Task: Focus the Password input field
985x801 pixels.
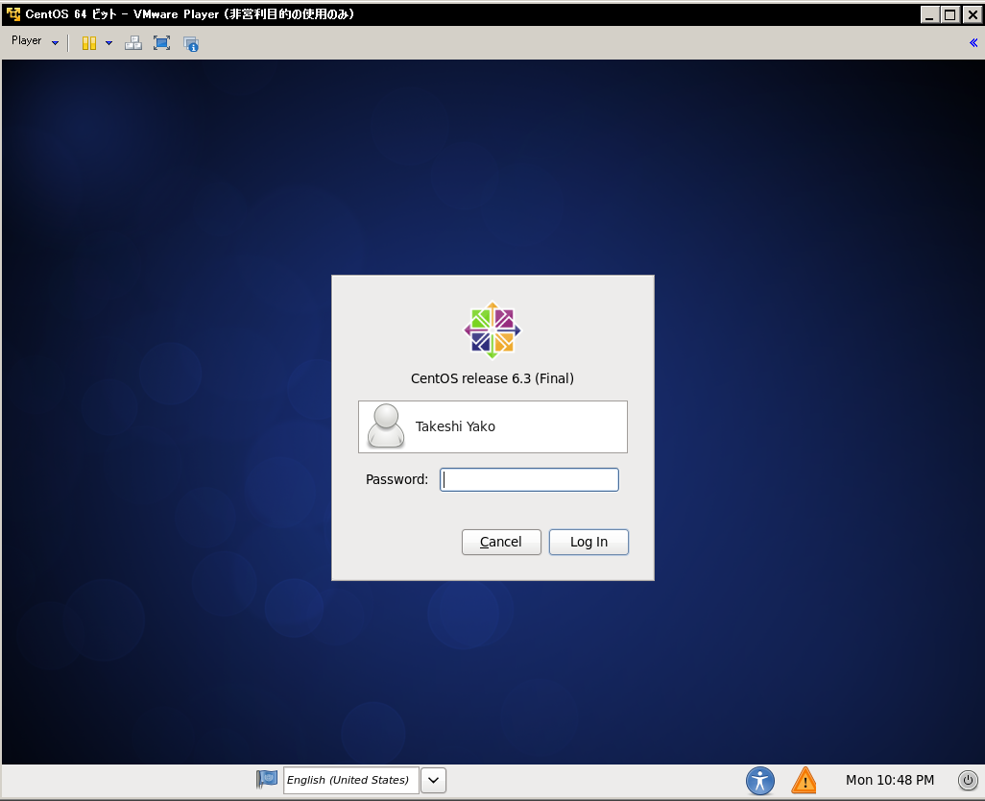Action: pos(529,479)
